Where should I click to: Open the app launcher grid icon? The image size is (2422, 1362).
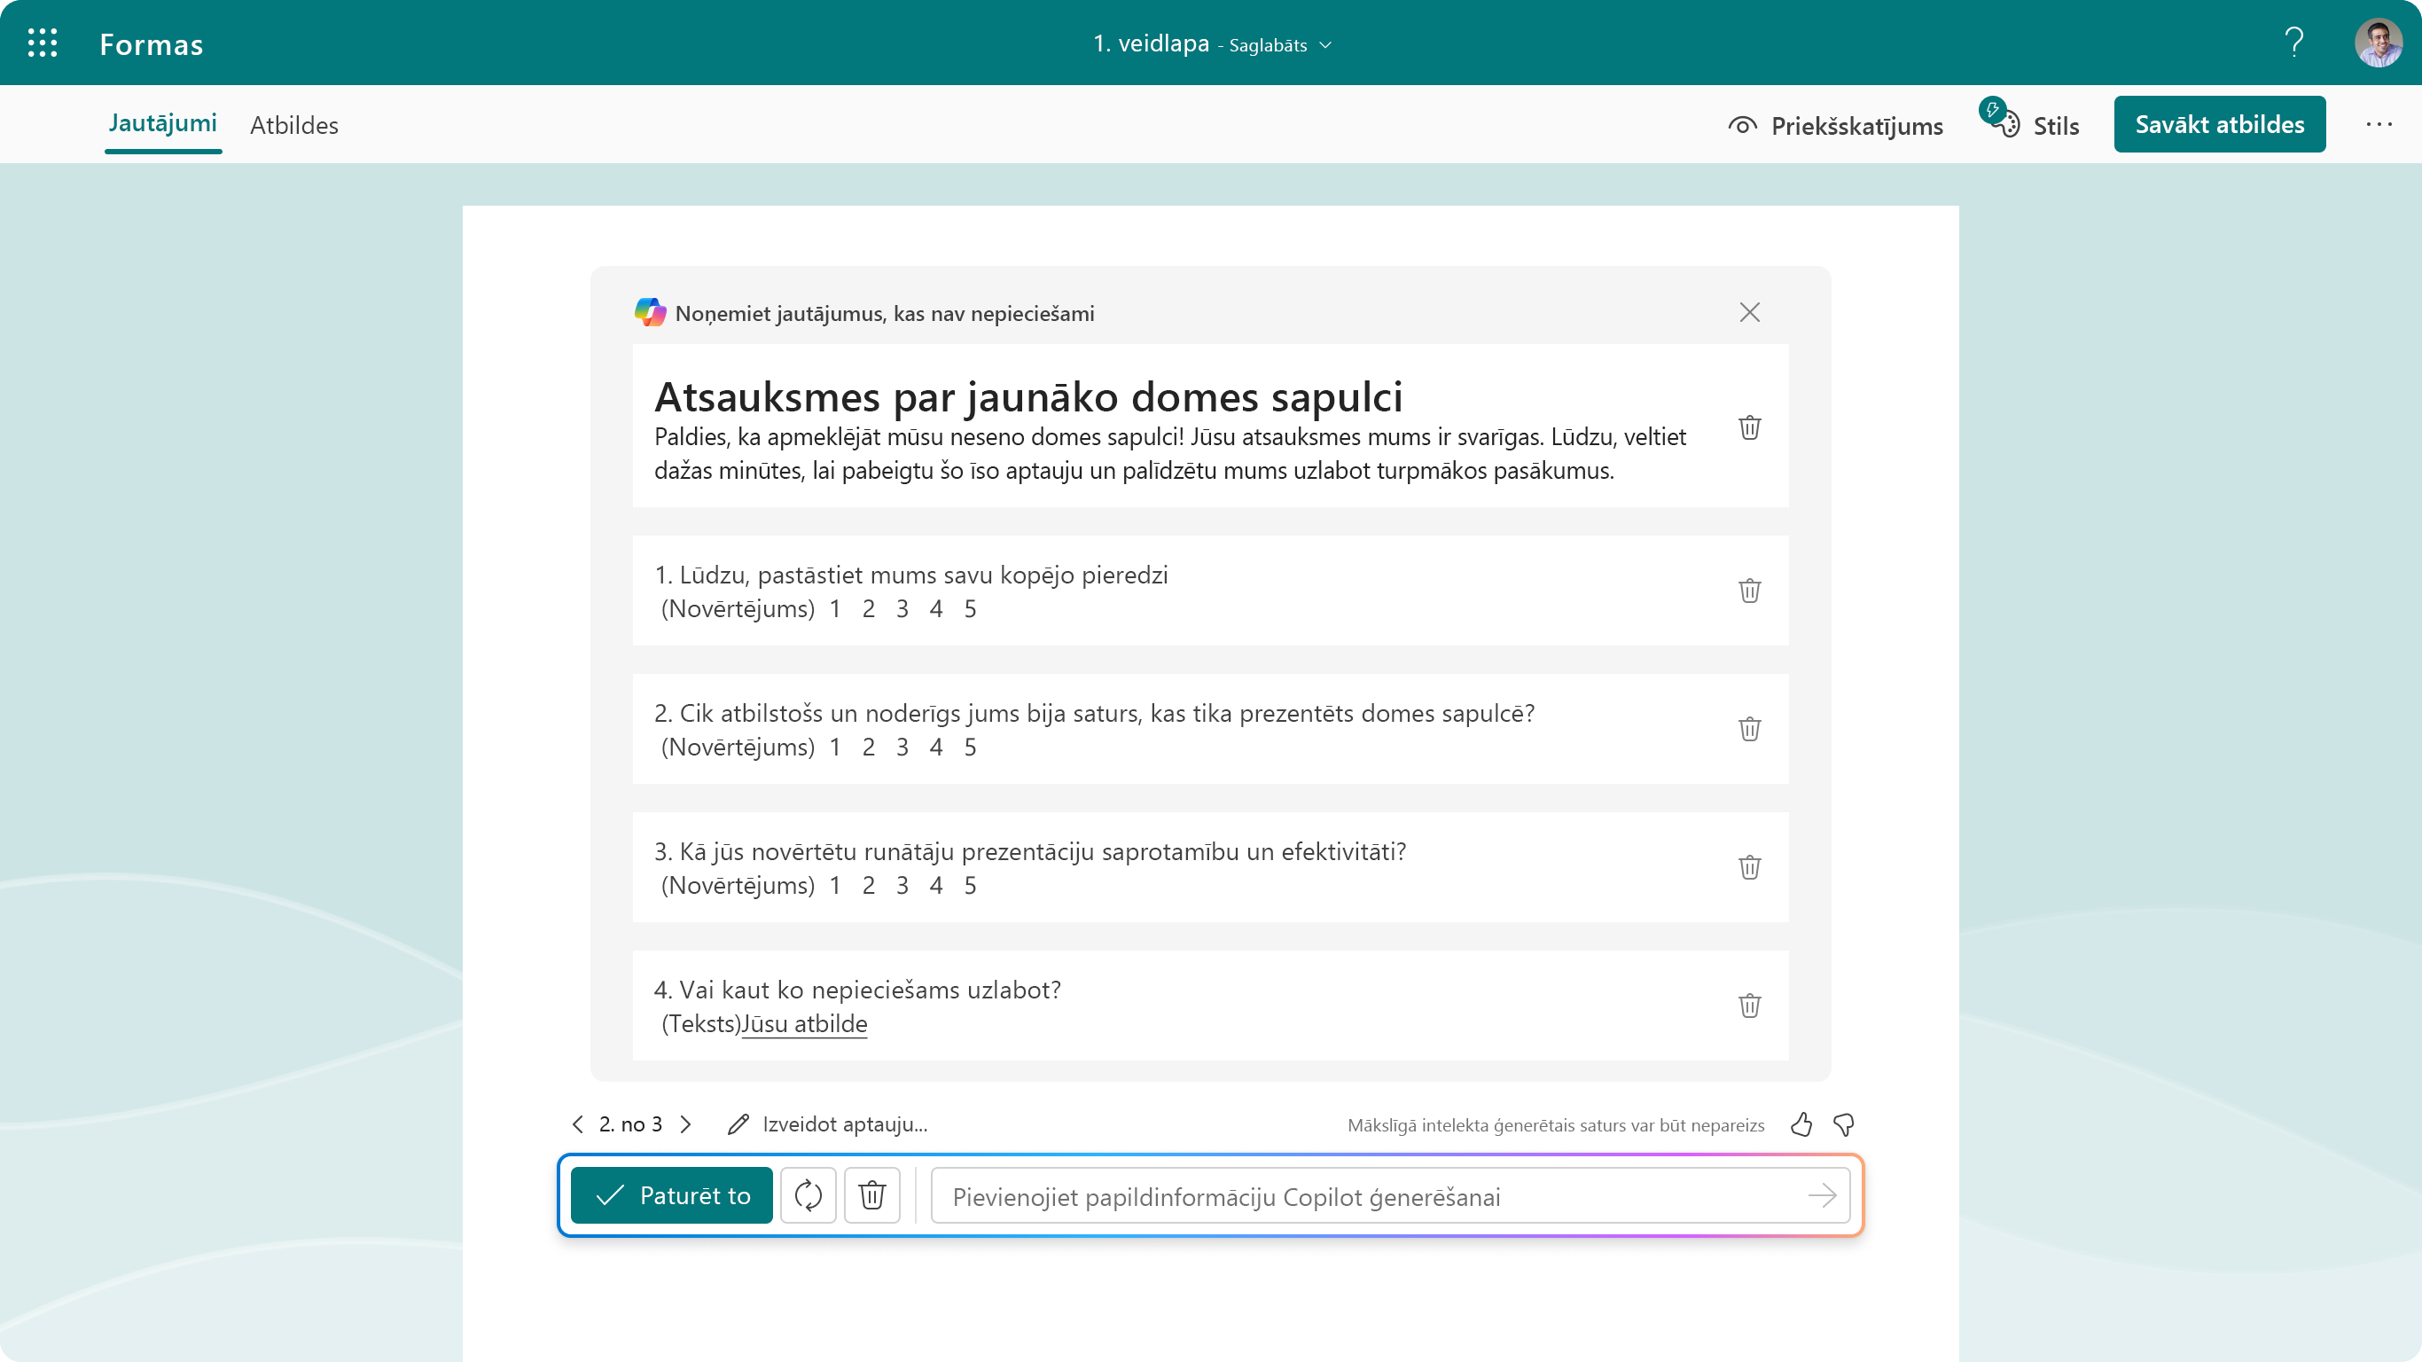pyautogui.click(x=43, y=43)
